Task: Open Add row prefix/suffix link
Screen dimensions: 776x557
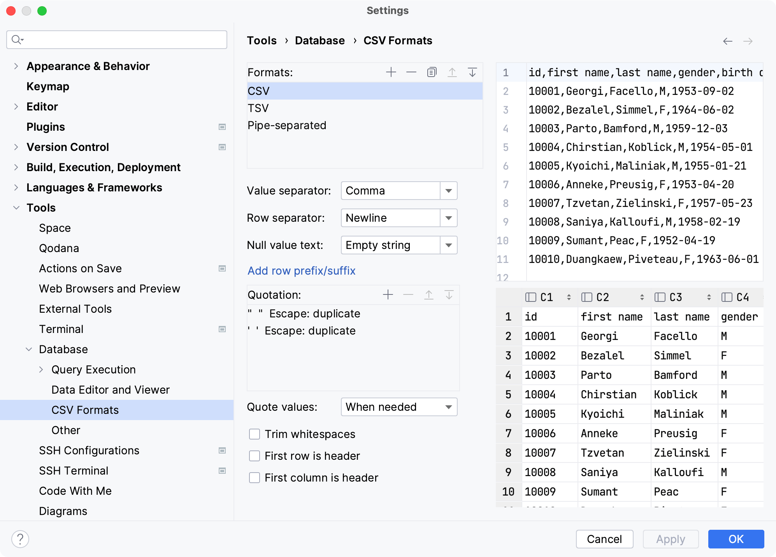Action: click(x=301, y=271)
